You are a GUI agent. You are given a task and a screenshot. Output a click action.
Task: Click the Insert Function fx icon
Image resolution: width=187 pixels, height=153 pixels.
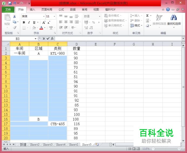[52, 39]
